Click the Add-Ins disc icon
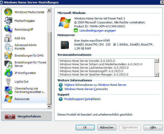 tap(8, 38)
